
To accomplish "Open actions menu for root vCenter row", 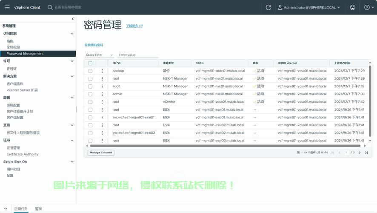I will [102, 102].
